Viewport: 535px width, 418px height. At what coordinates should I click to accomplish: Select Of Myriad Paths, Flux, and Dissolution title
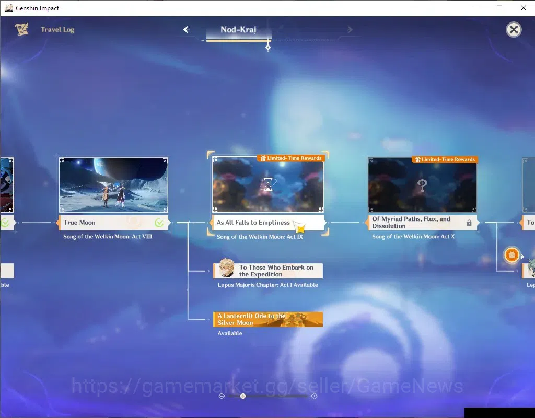point(411,223)
